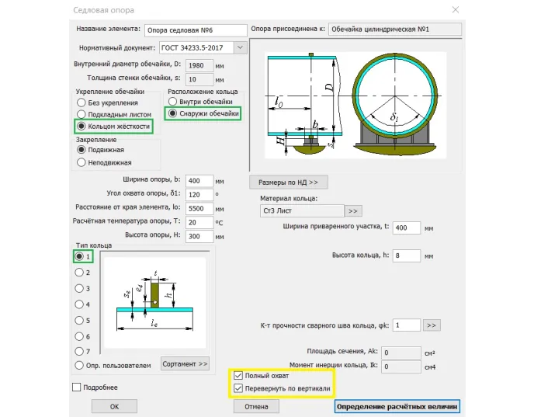Click the Размеры по НД >> button
534x417 pixels.
tap(288, 182)
